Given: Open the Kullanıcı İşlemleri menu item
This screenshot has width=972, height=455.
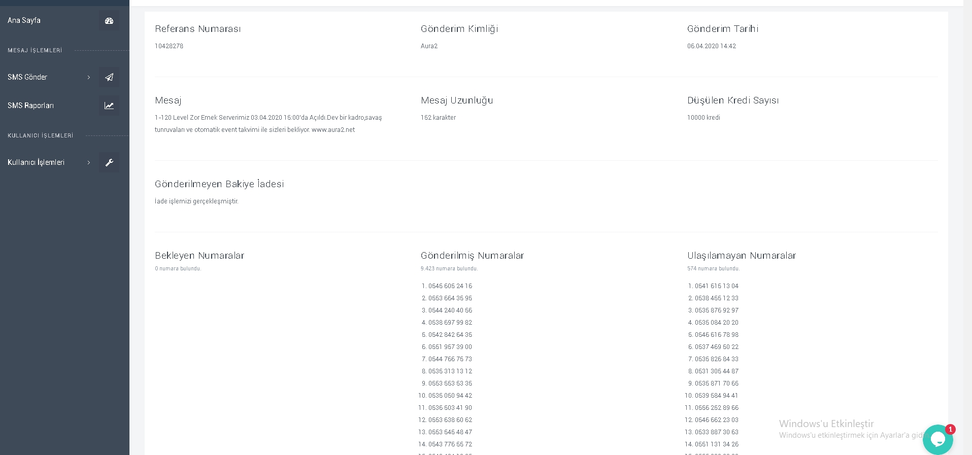Looking at the screenshot, I should (x=36, y=162).
